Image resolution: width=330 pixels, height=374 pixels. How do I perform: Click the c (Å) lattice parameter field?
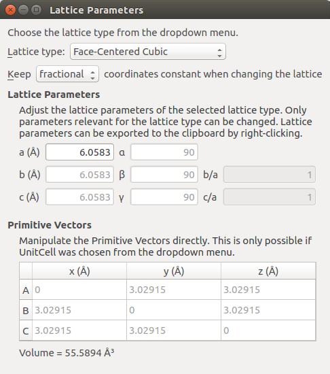click(x=79, y=197)
